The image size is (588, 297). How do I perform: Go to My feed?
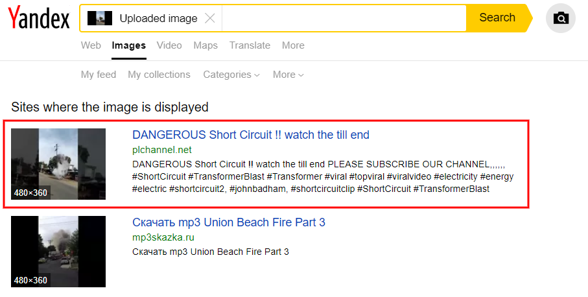click(x=99, y=75)
